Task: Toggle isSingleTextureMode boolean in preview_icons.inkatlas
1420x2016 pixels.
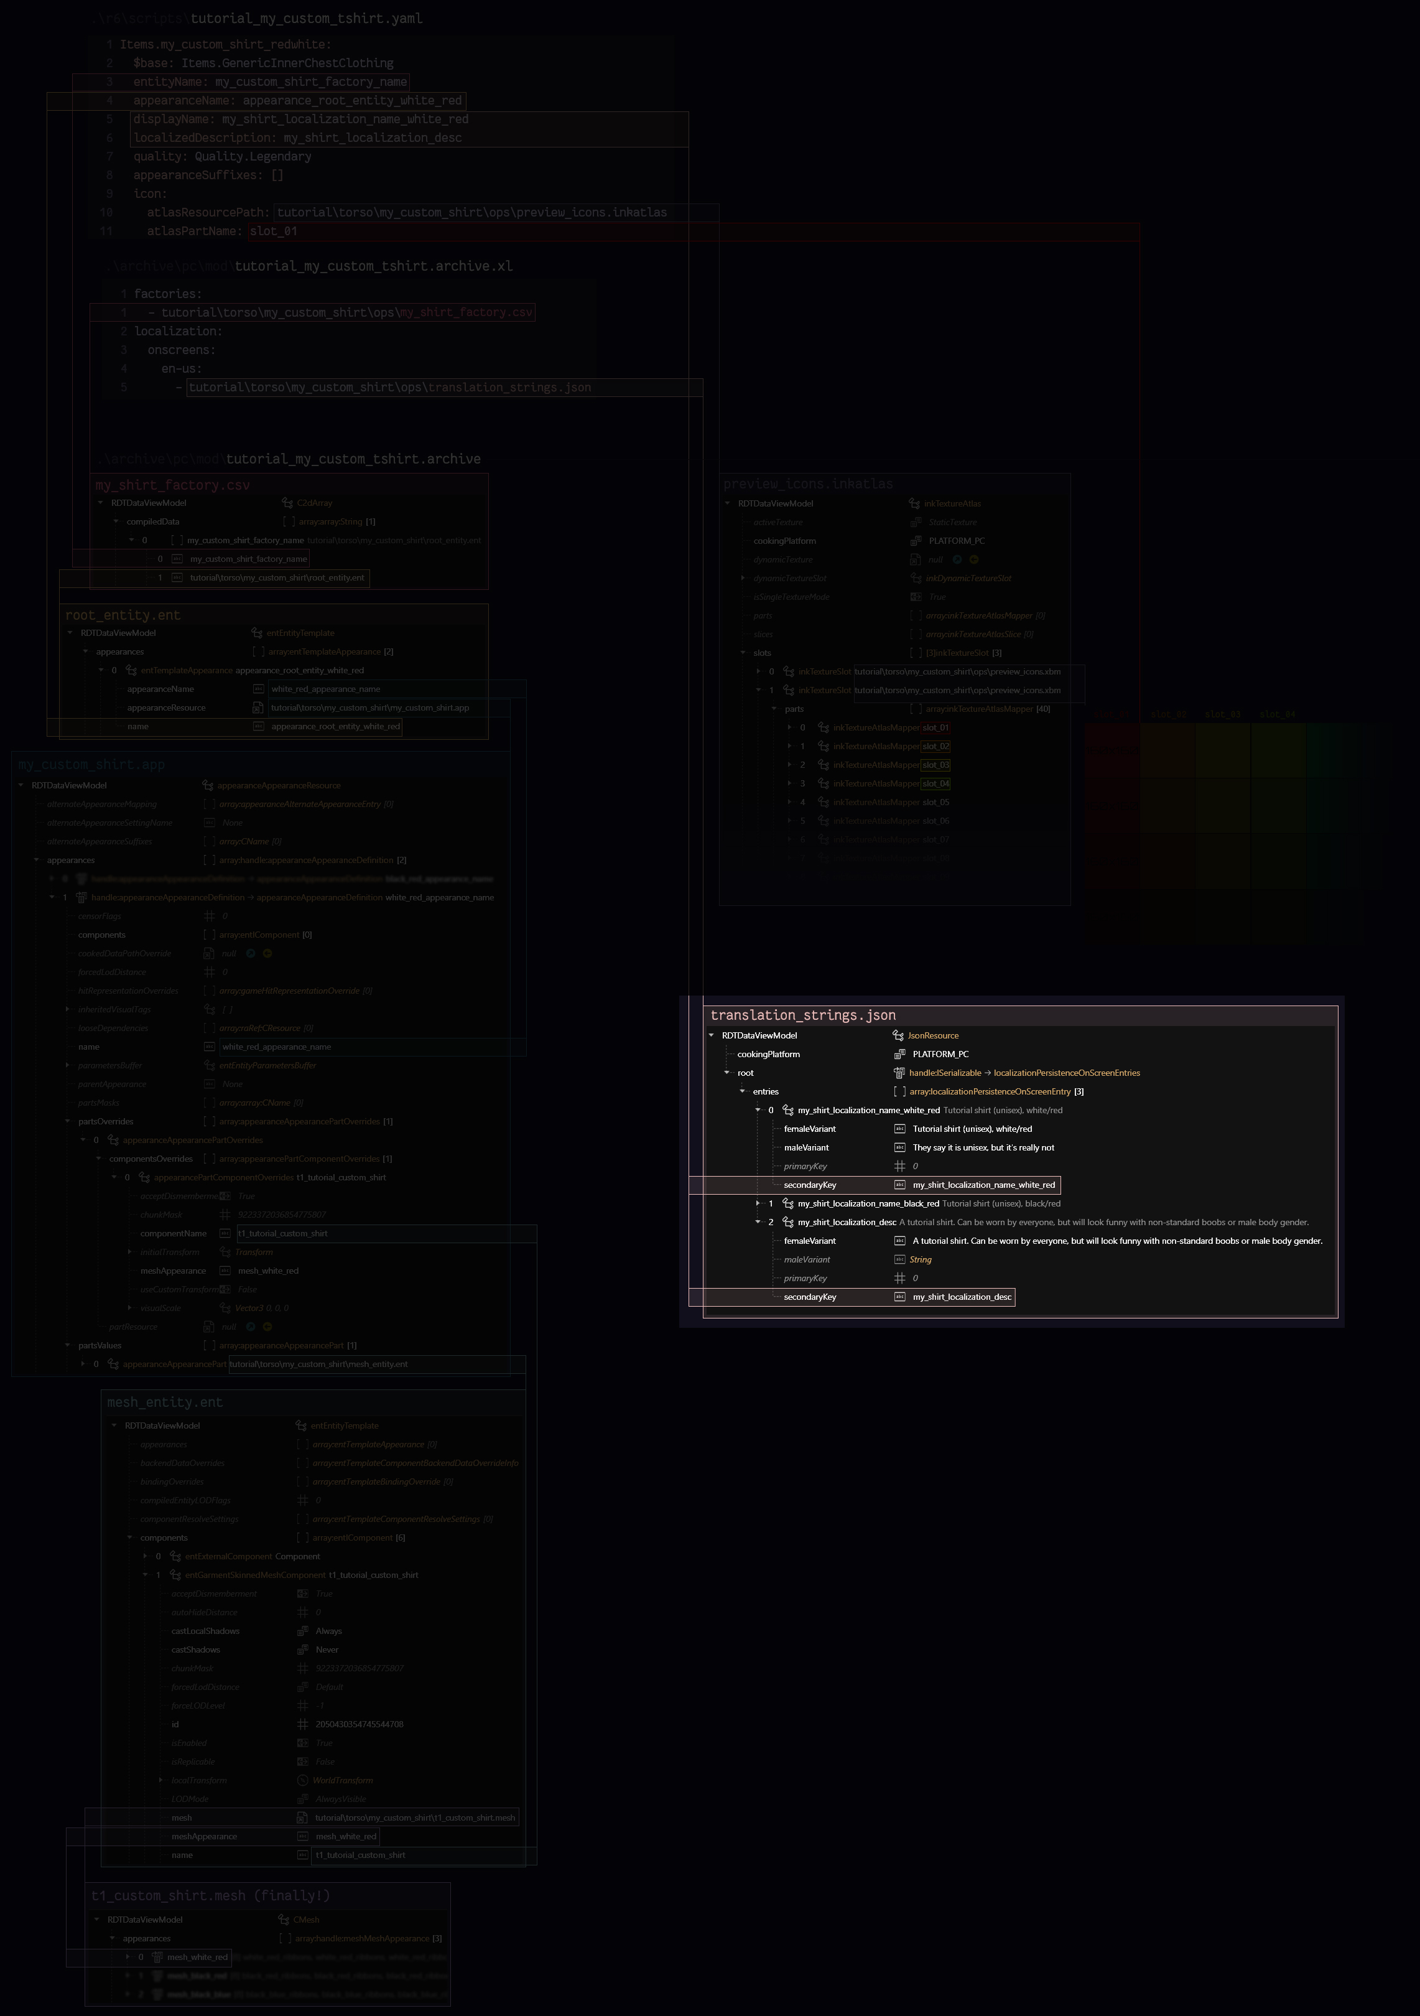Action: (916, 597)
